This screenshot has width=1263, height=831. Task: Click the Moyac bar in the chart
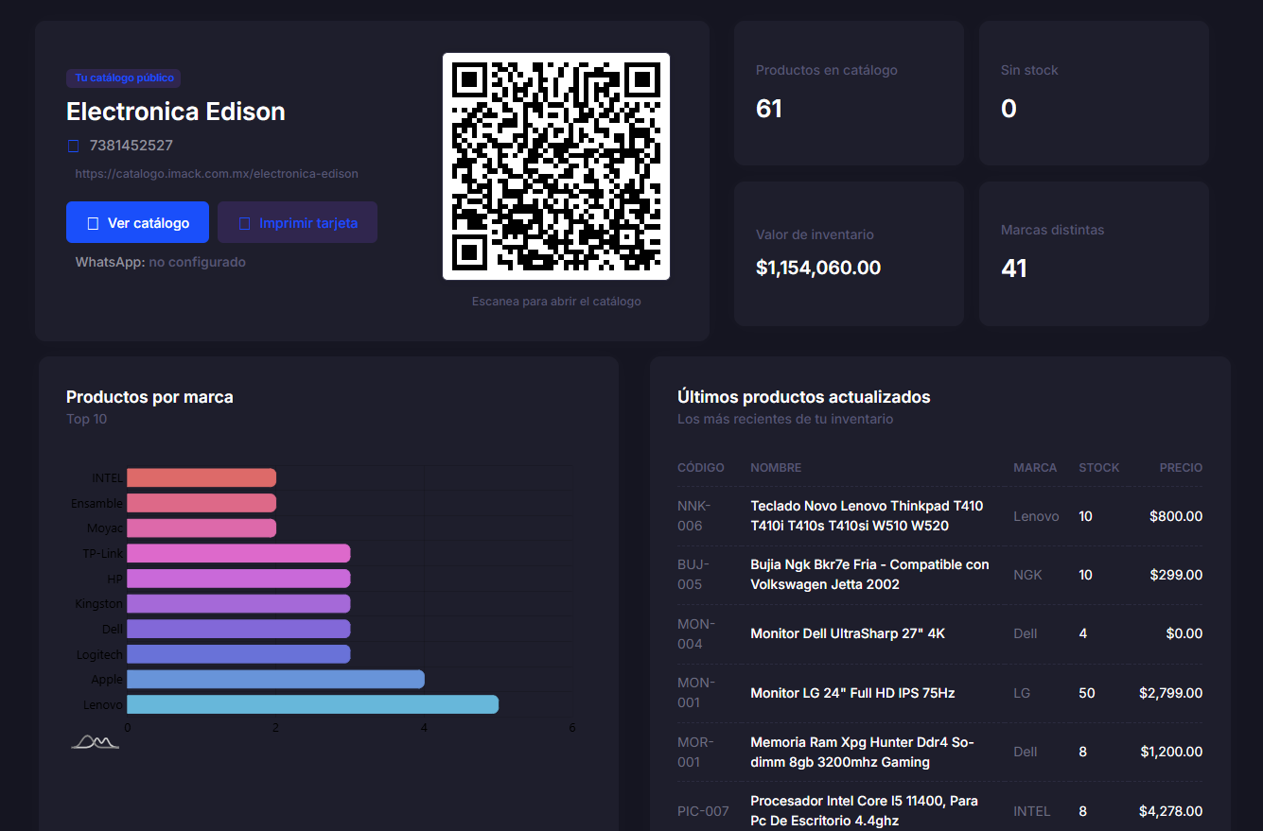point(202,528)
